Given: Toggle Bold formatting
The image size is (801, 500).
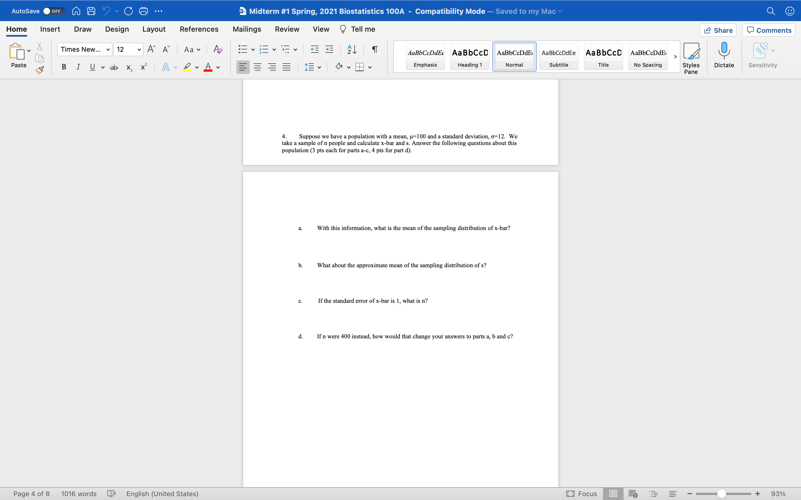Looking at the screenshot, I should 64,67.
